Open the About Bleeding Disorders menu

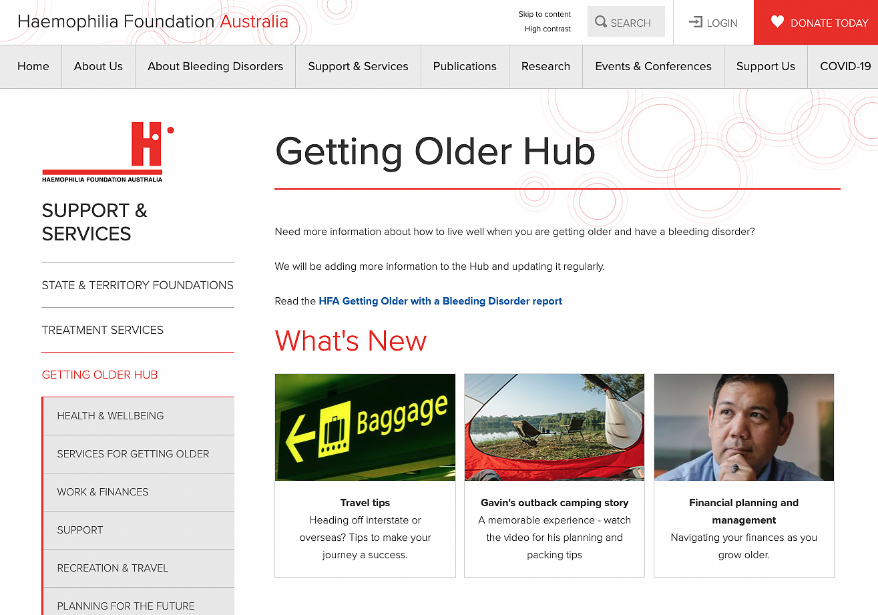pyautogui.click(x=215, y=66)
